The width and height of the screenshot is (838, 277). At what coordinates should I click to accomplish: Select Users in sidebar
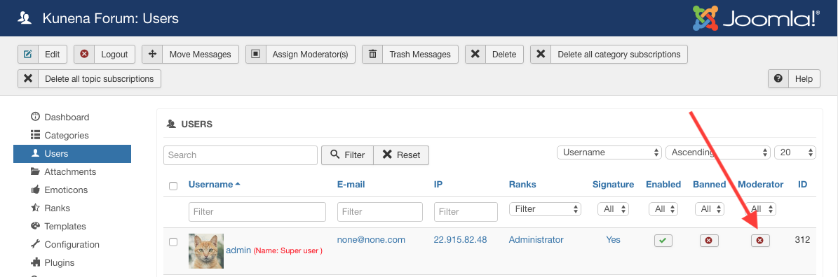(x=72, y=153)
